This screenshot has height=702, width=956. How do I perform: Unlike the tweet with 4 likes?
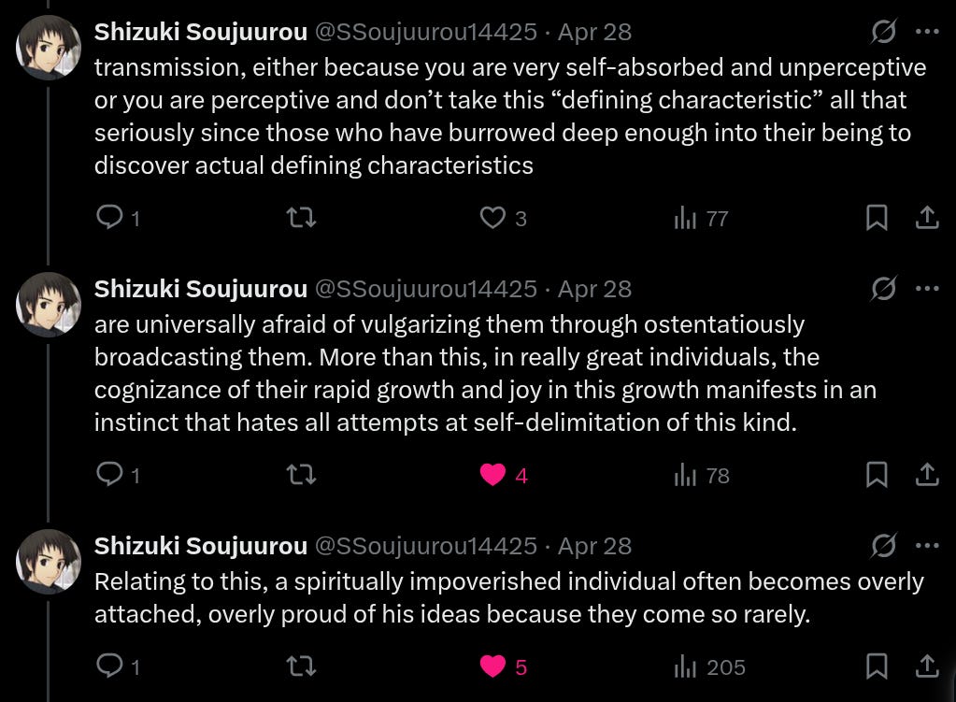pos(492,475)
